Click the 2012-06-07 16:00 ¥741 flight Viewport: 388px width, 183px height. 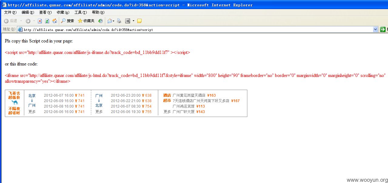64,95
